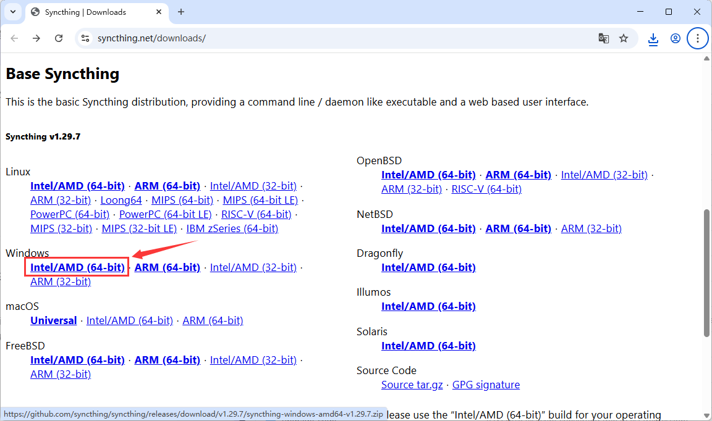Bookmark this page with the star icon
The height and width of the screenshot is (421, 712).
pos(624,38)
